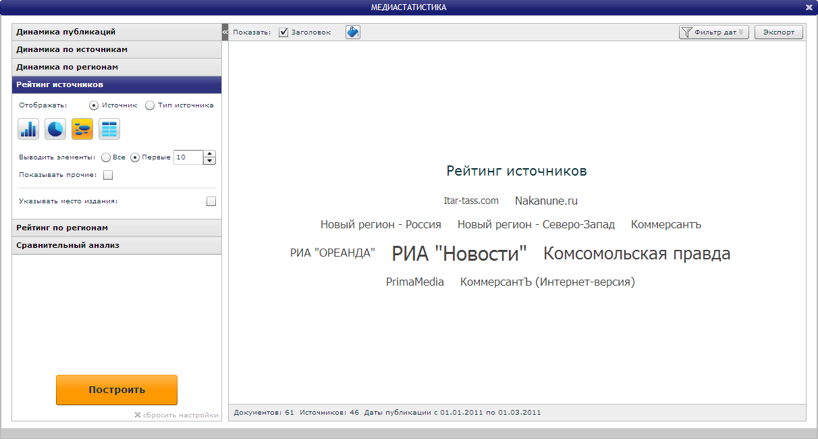Click the РИА "Новости" tag

[x=459, y=253]
